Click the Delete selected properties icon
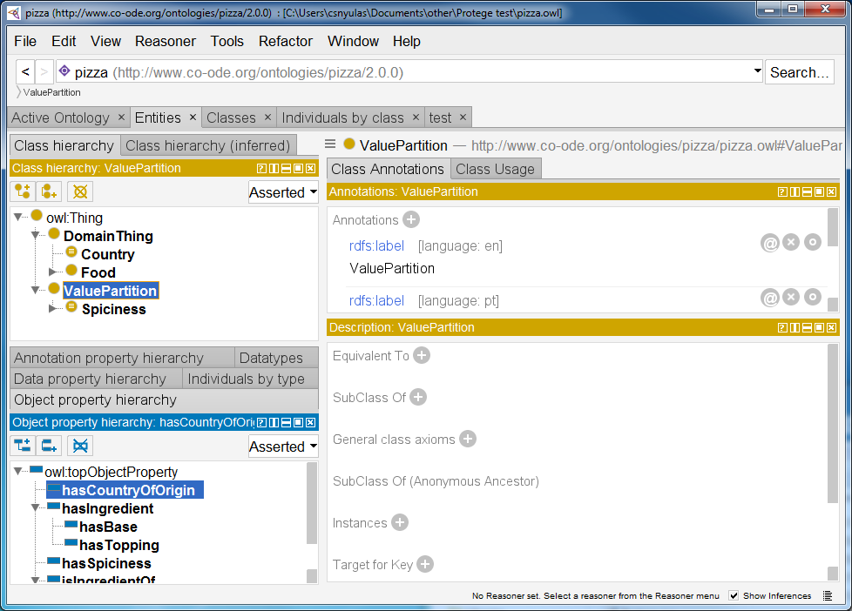Image resolution: width=852 pixels, height=611 pixels. 79,445
